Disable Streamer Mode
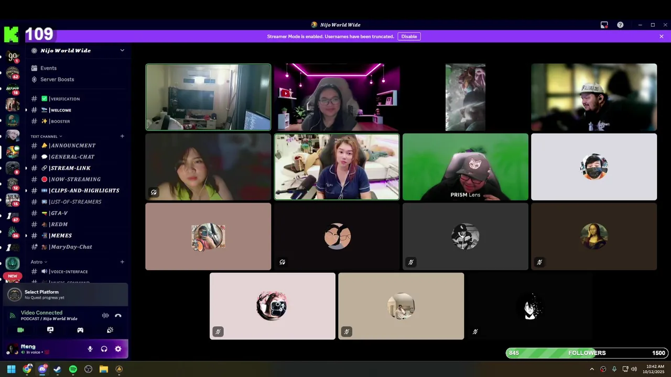Viewport: 671px width, 377px height. (x=409, y=37)
